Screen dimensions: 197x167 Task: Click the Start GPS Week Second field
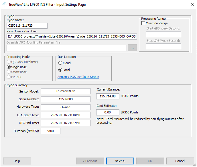163,34
